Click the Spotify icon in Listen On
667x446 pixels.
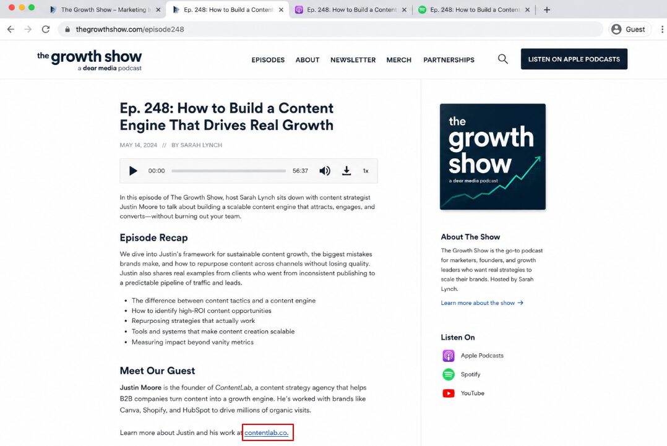pos(449,374)
